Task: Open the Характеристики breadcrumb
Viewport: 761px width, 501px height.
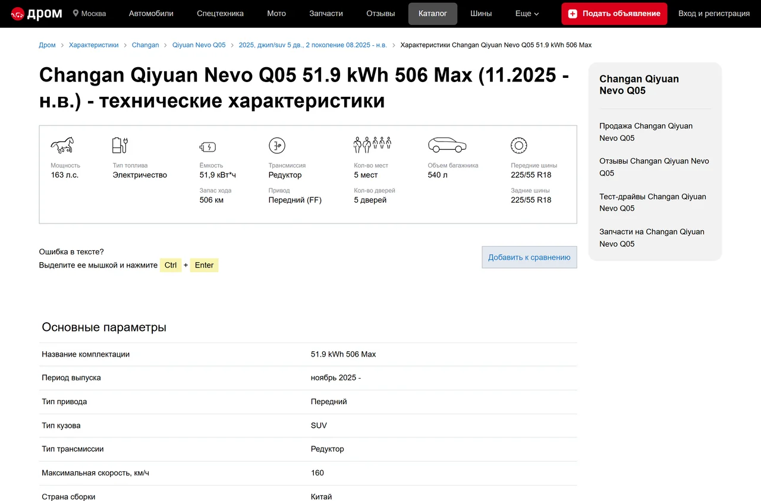Action: pos(93,45)
